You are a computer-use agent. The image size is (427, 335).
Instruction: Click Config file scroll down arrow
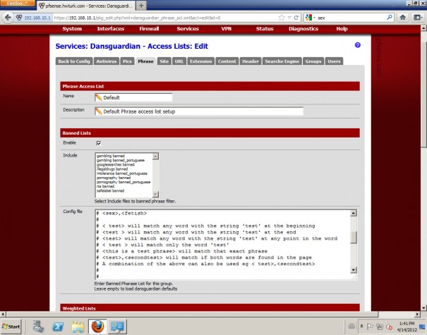pos(354,270)
